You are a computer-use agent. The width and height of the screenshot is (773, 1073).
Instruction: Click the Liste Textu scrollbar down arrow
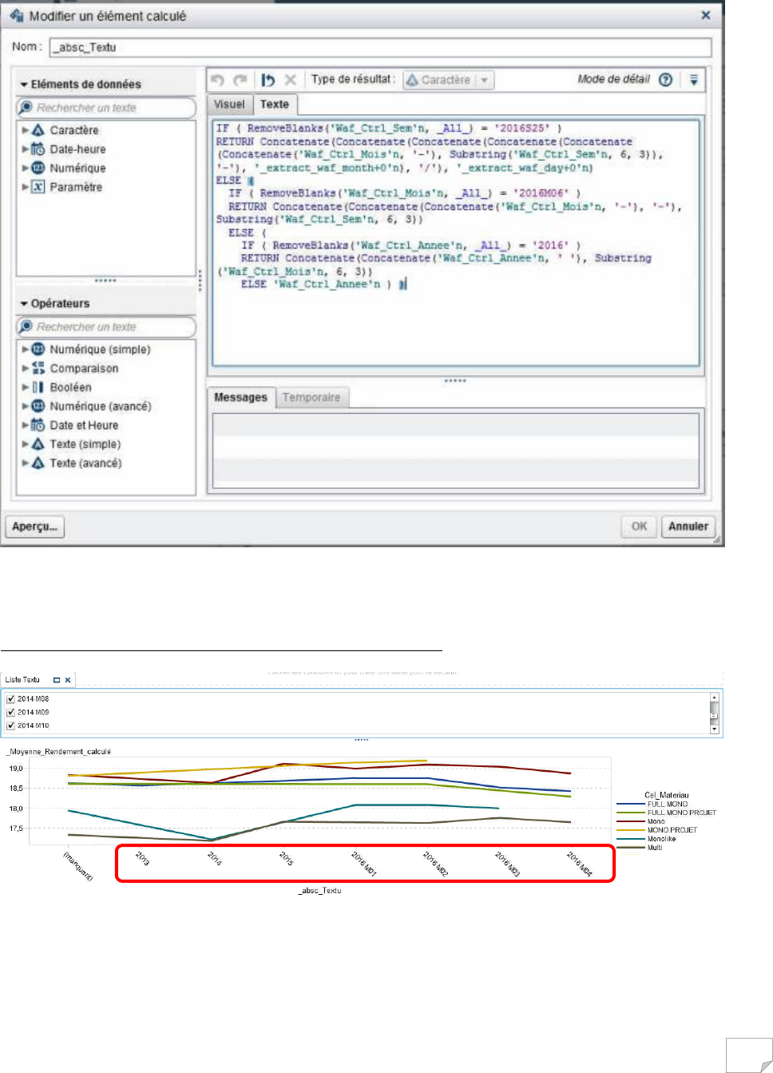[714, 728]
